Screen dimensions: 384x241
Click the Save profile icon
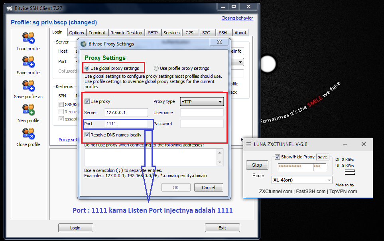tap(29, 62)
